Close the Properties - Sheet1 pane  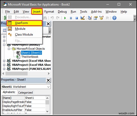[48, 80]
